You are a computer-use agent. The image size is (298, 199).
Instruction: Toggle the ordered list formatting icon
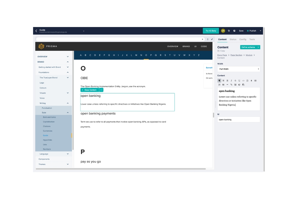219,85
